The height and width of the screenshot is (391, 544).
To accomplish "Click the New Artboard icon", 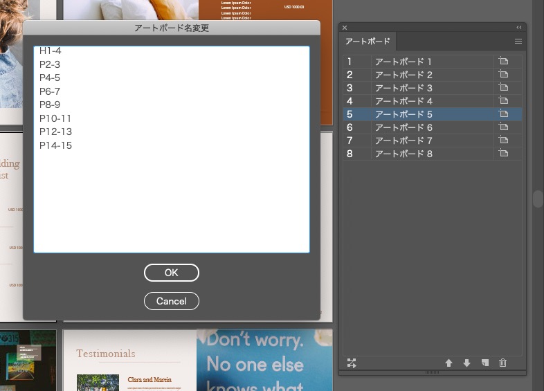I will coord(485,363).
